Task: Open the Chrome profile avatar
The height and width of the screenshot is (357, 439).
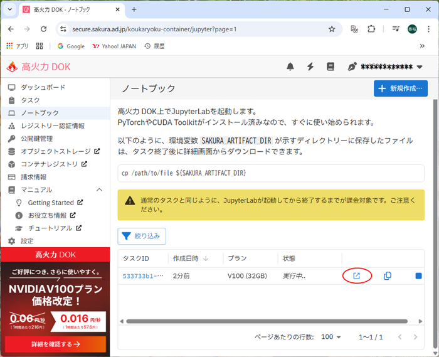Action: [x=412, y=29]
